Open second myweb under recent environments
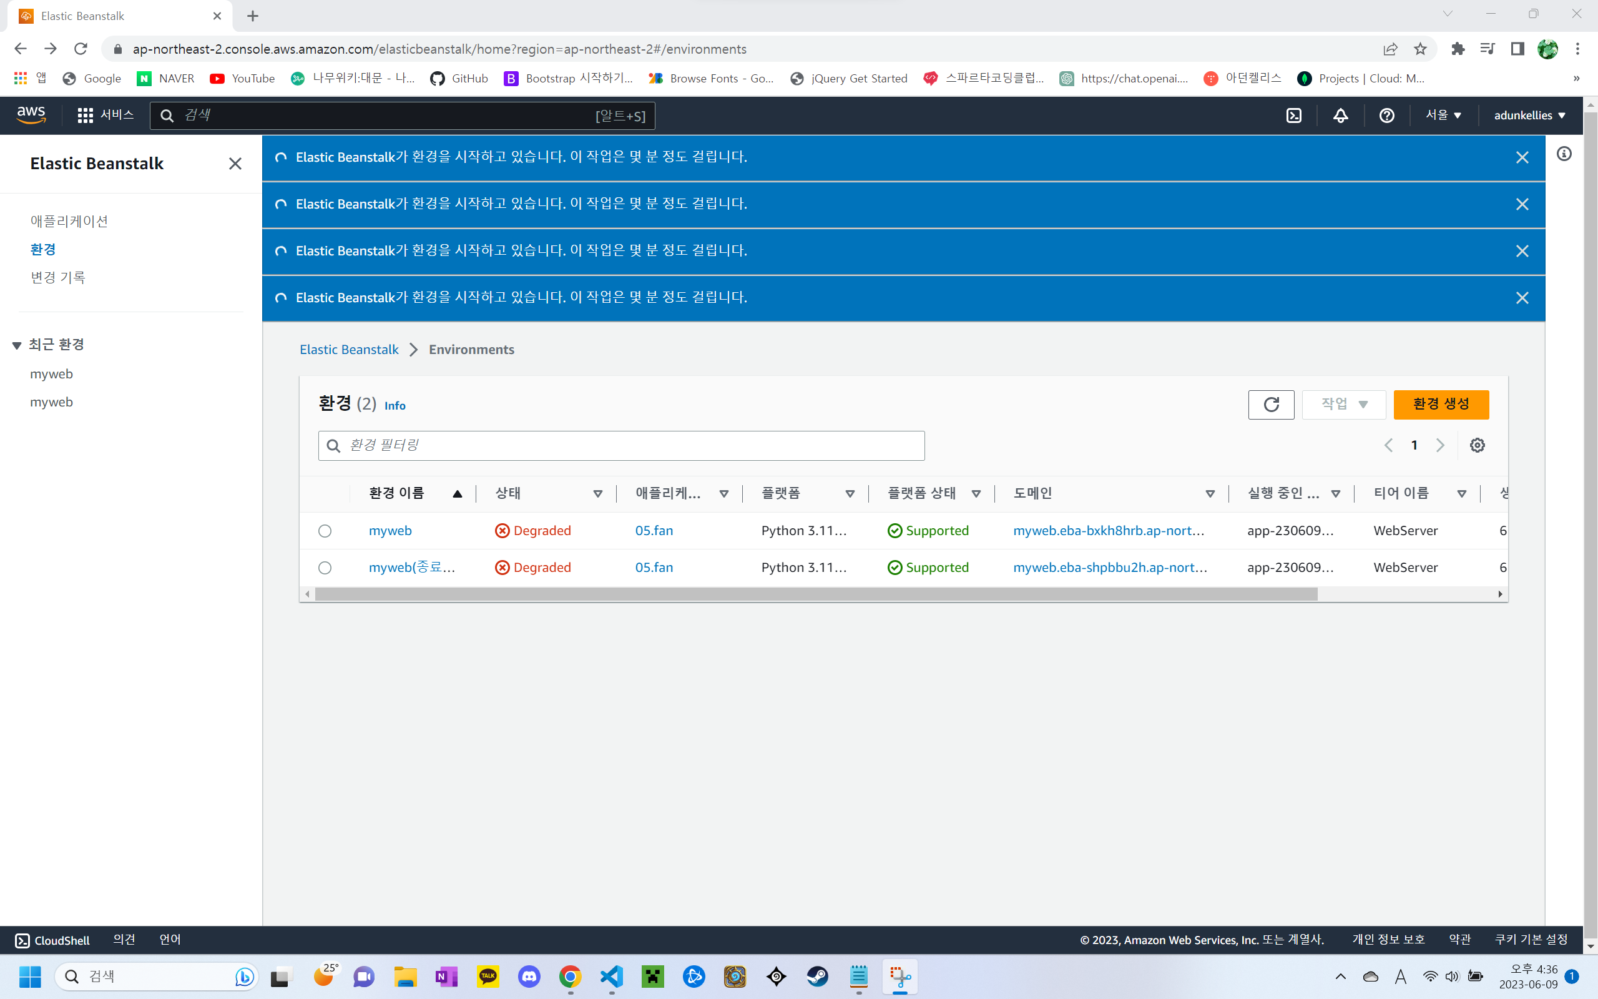Viewport: 1598px width, 999px height. [52, 402]
